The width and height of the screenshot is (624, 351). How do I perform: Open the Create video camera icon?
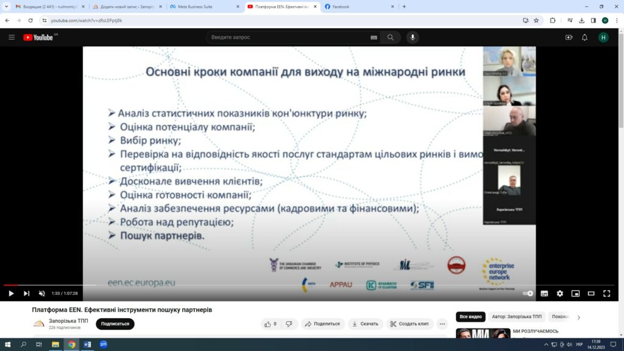tap(569, 37)
